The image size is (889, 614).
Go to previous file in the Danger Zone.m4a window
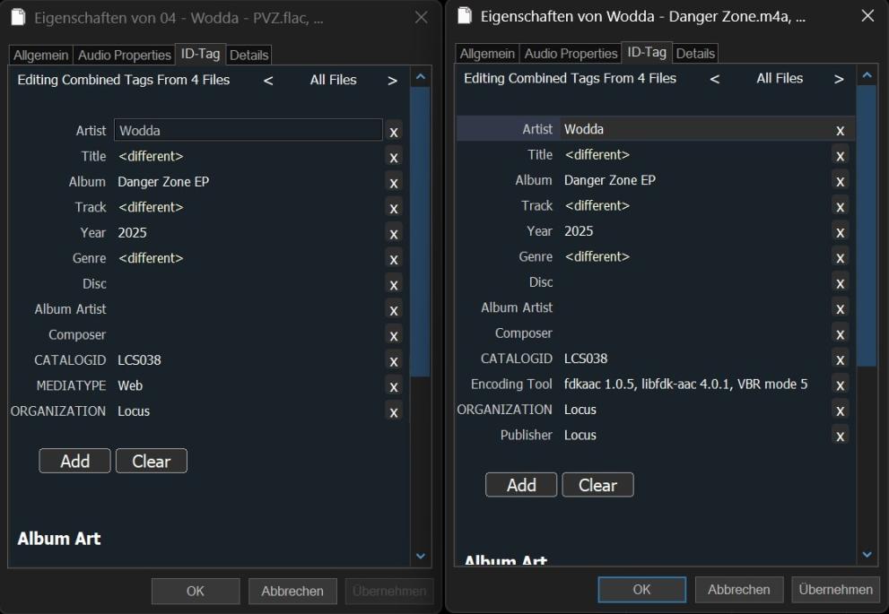click(714, 79)
